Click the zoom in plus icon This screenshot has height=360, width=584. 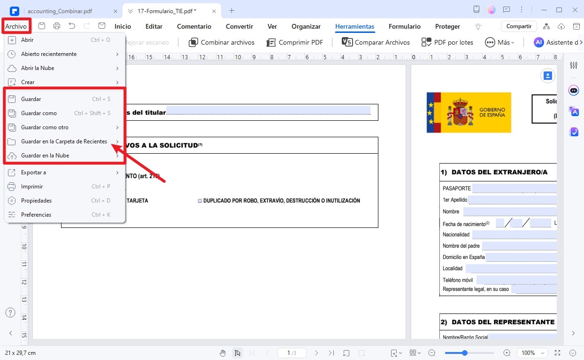point(507,353)
